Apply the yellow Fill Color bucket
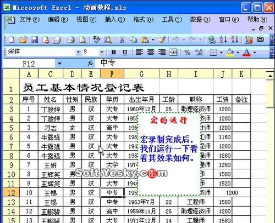The height and width of the screenshot is (223, 275). click(230, 53)
